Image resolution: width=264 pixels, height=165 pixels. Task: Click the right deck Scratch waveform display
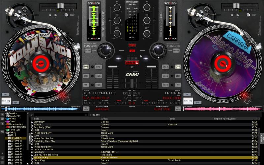point(170,20)
